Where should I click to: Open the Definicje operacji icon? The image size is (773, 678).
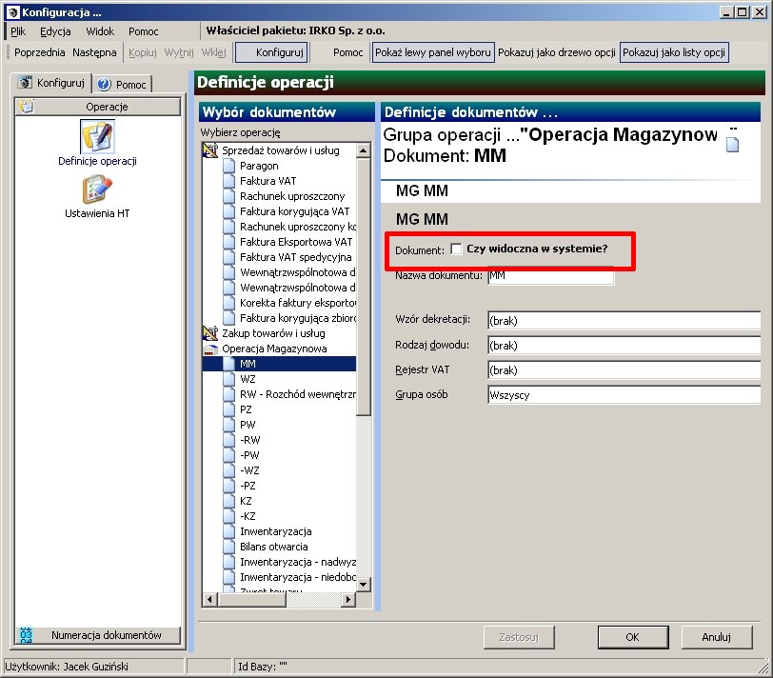98,136
